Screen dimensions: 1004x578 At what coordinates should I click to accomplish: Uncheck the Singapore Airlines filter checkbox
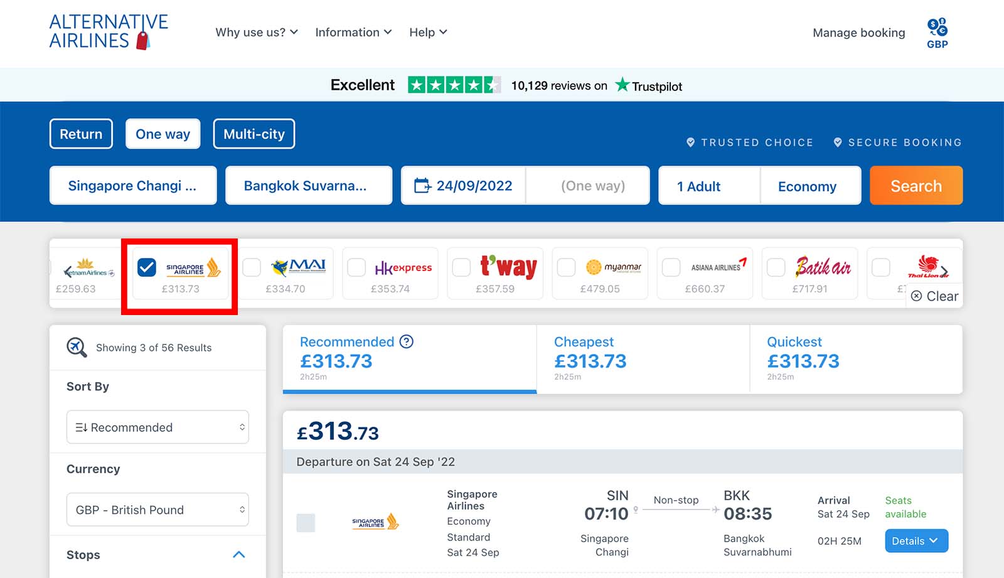pyautogui.click(x=146, y=267)
